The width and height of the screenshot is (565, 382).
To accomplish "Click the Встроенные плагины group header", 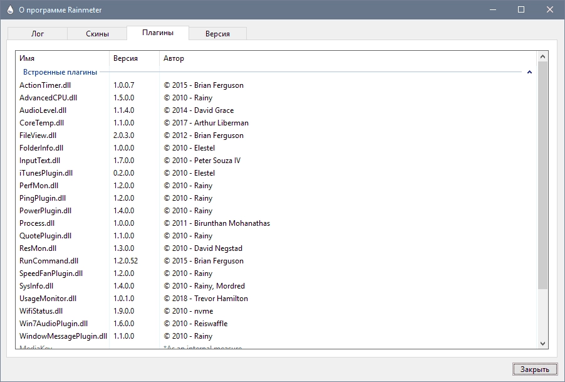I will pos(60,72).
